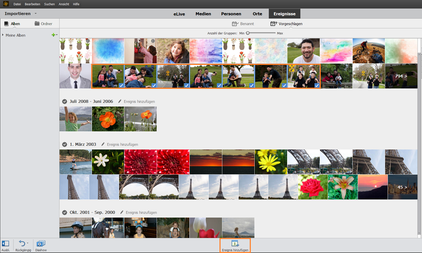
Task: Click the vertical scrollbar down arrow
Action: coord(419,233)
